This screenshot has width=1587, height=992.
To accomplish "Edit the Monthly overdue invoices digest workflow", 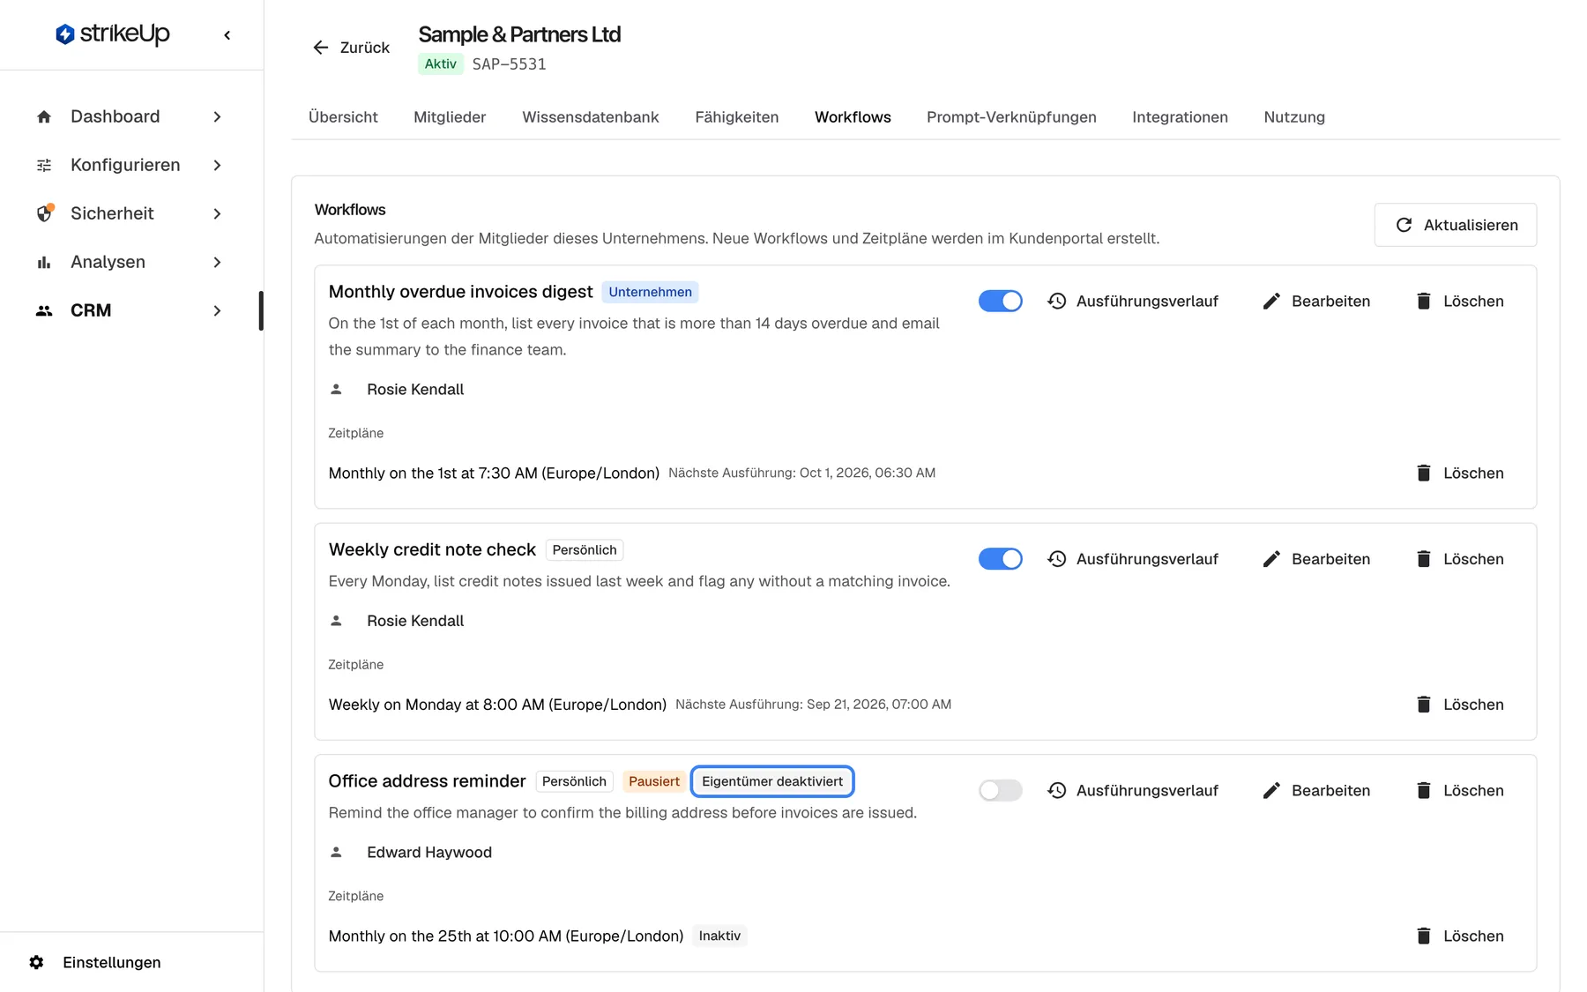I will 1316,301.
